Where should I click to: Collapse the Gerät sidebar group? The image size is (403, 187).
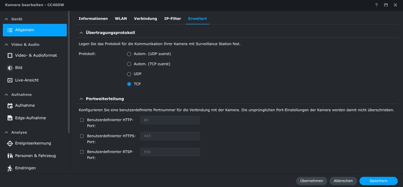point(6,19)
